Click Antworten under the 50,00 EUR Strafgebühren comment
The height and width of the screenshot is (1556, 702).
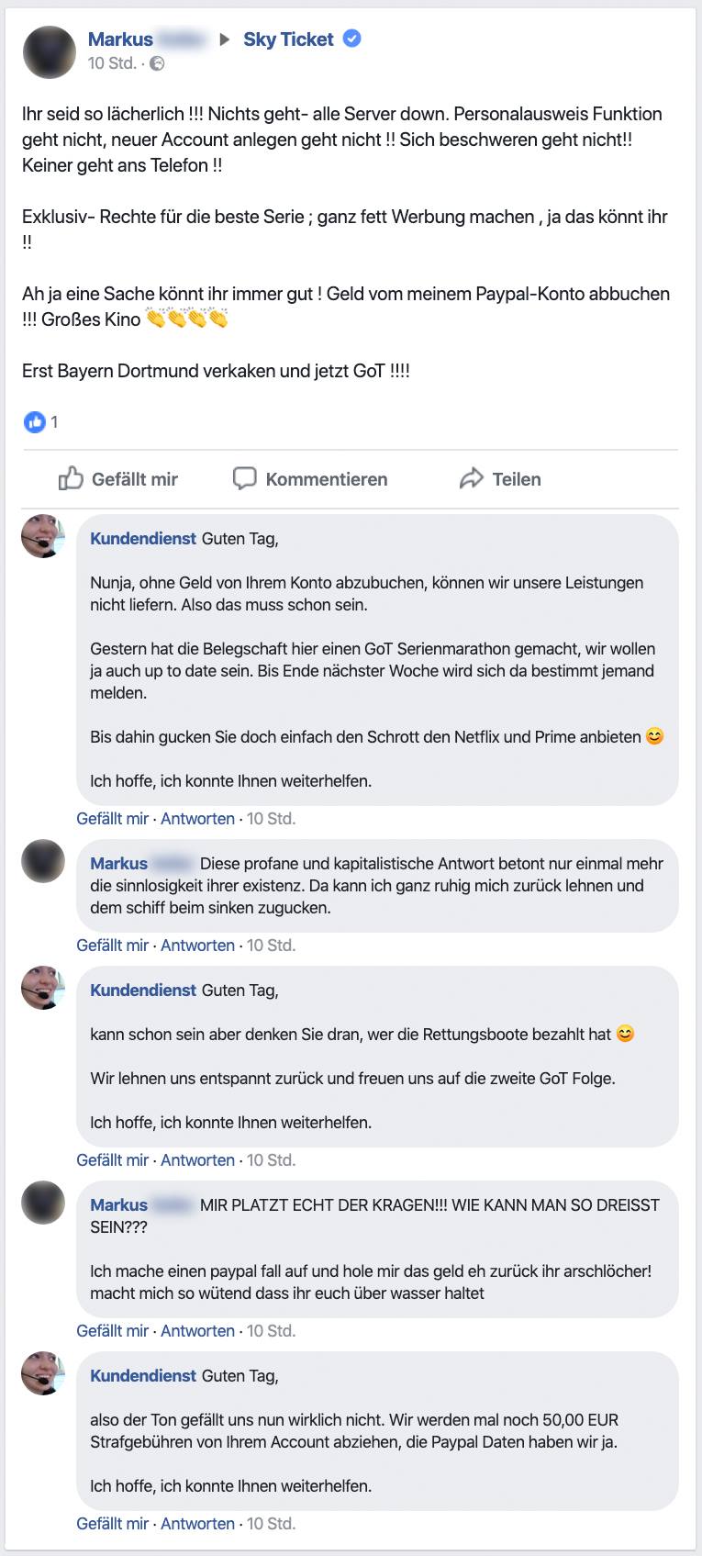pos(197,1524)
